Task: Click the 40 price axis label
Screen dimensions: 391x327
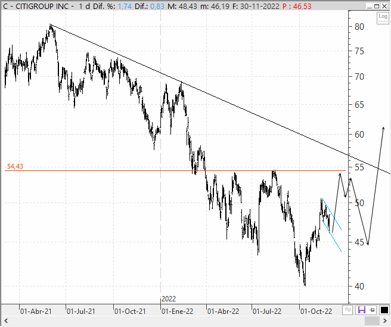Action: pyautogui.click(x=359, y=286)
